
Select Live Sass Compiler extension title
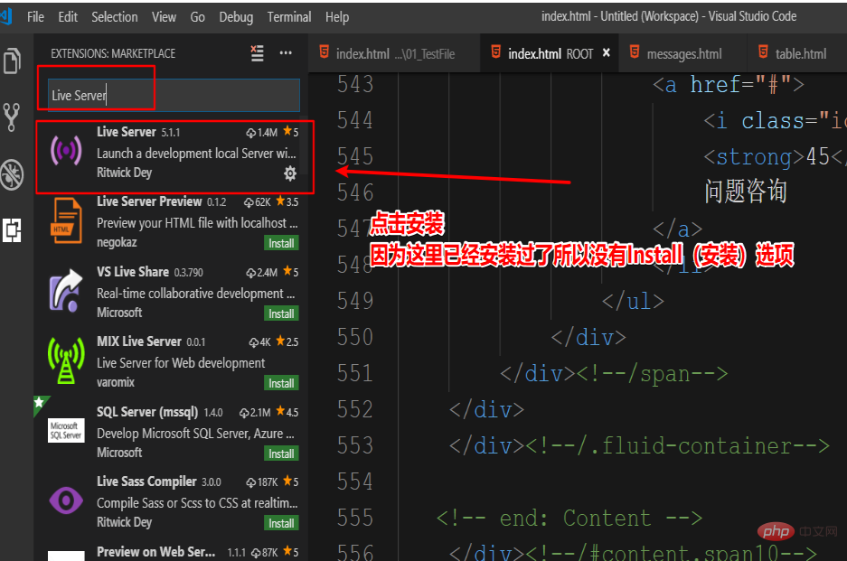(x=147, y=482)
